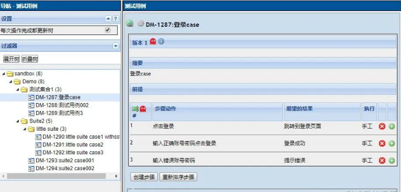Collapse the sandbox tree node triangle
This screenshot has width=401, height=192.
4,74
